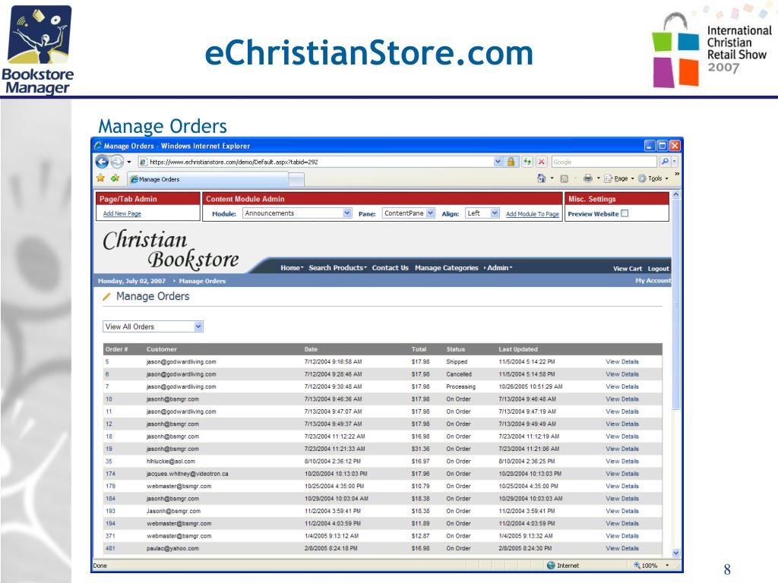
Task: Select Contact Us in navigation bar
Action: [390, 268]
